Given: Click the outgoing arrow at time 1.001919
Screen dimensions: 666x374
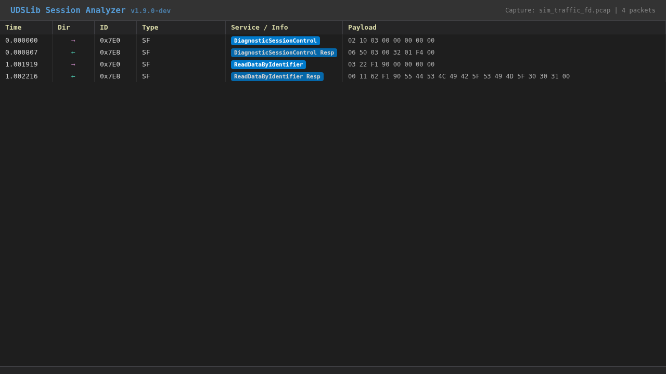Looking at the screenshot, I should coord(73,64).
